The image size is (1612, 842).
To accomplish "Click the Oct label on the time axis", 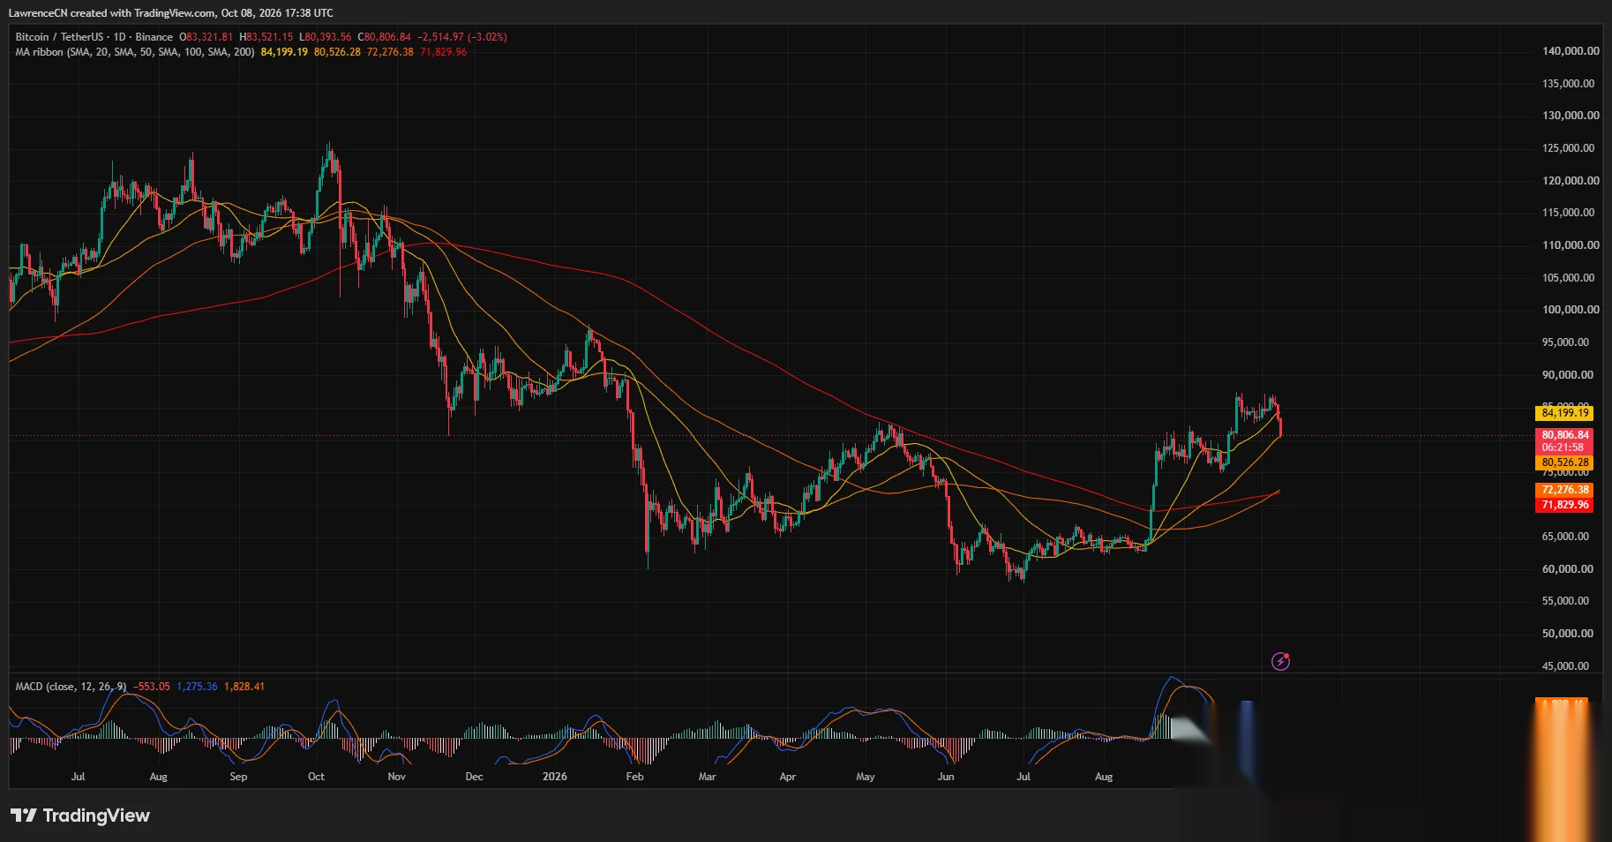I will [316, 777].
